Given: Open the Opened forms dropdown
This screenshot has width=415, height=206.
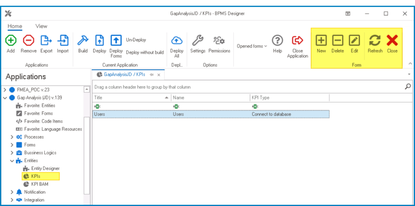Looking at the screenshot, I should point(252,46).
